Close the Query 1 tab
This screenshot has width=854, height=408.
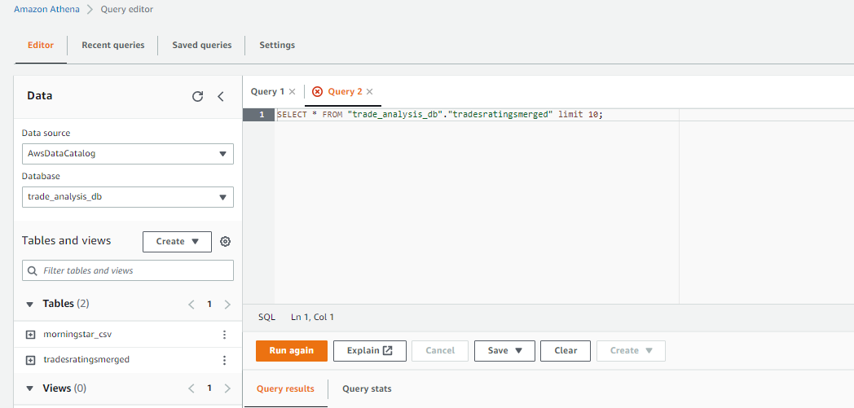click(292, 91)
